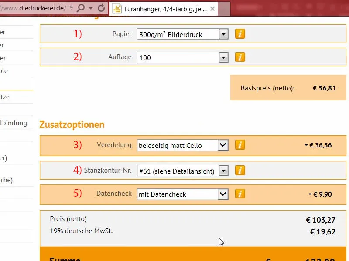This screenshot has width=349, height=261.
Task: Reload the page with refresh icon
Action: 101,8
